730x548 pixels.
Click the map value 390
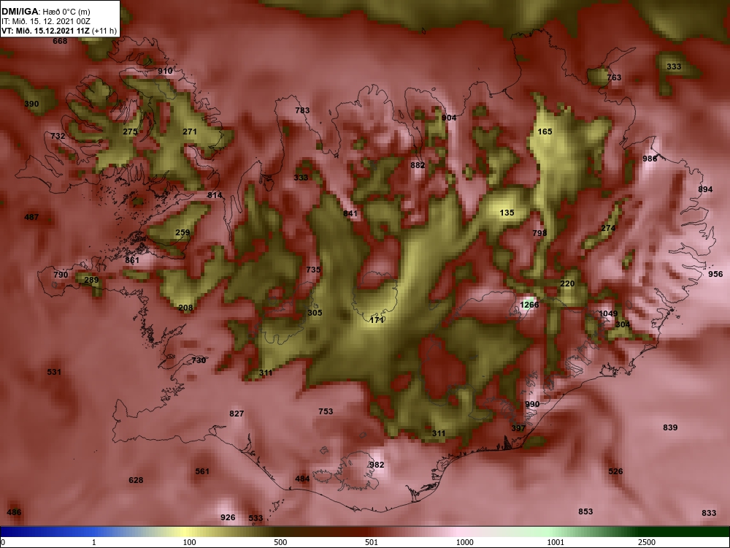click(31, 104)
